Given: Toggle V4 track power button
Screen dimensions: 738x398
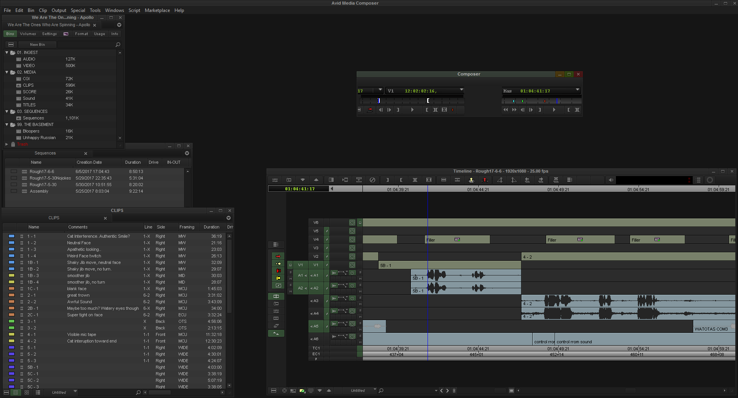Looking at the screenshot, I should [x=352, y=240].
